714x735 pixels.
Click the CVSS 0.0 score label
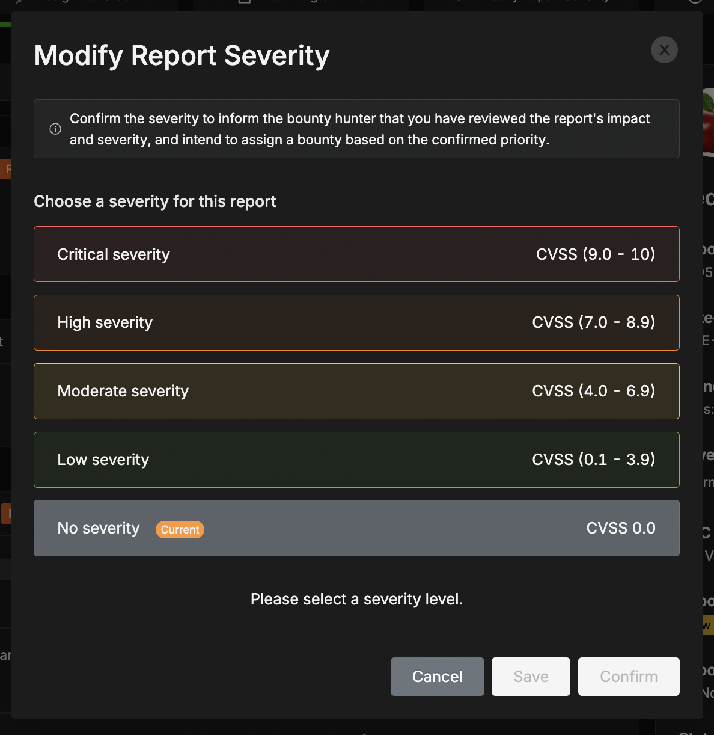click(620, 528)
